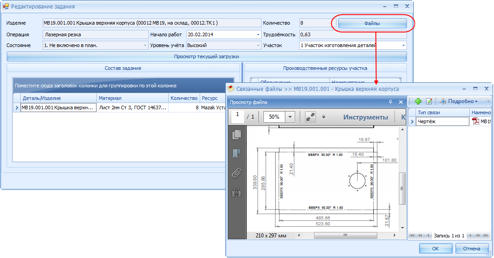Click the PDF vertical scrollbar thumb
The height and width of the screenshot is (258, 494).
click(402, 189)
